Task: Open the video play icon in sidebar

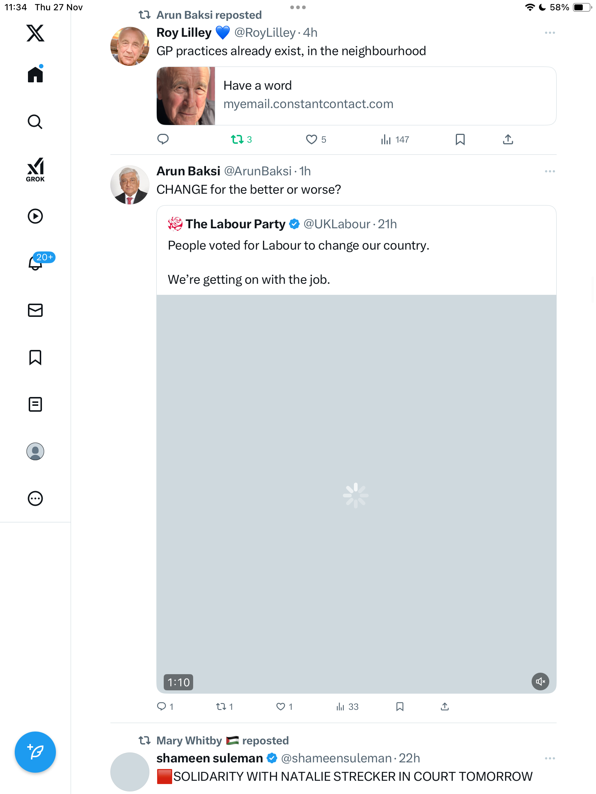Action: tap(35, 216)
